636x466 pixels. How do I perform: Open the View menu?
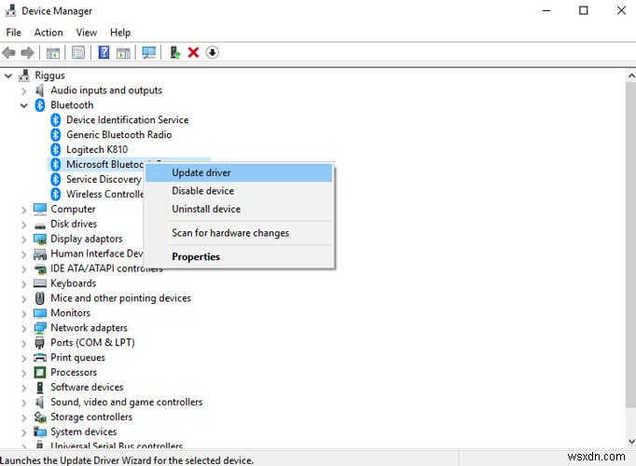coord(87,33)
